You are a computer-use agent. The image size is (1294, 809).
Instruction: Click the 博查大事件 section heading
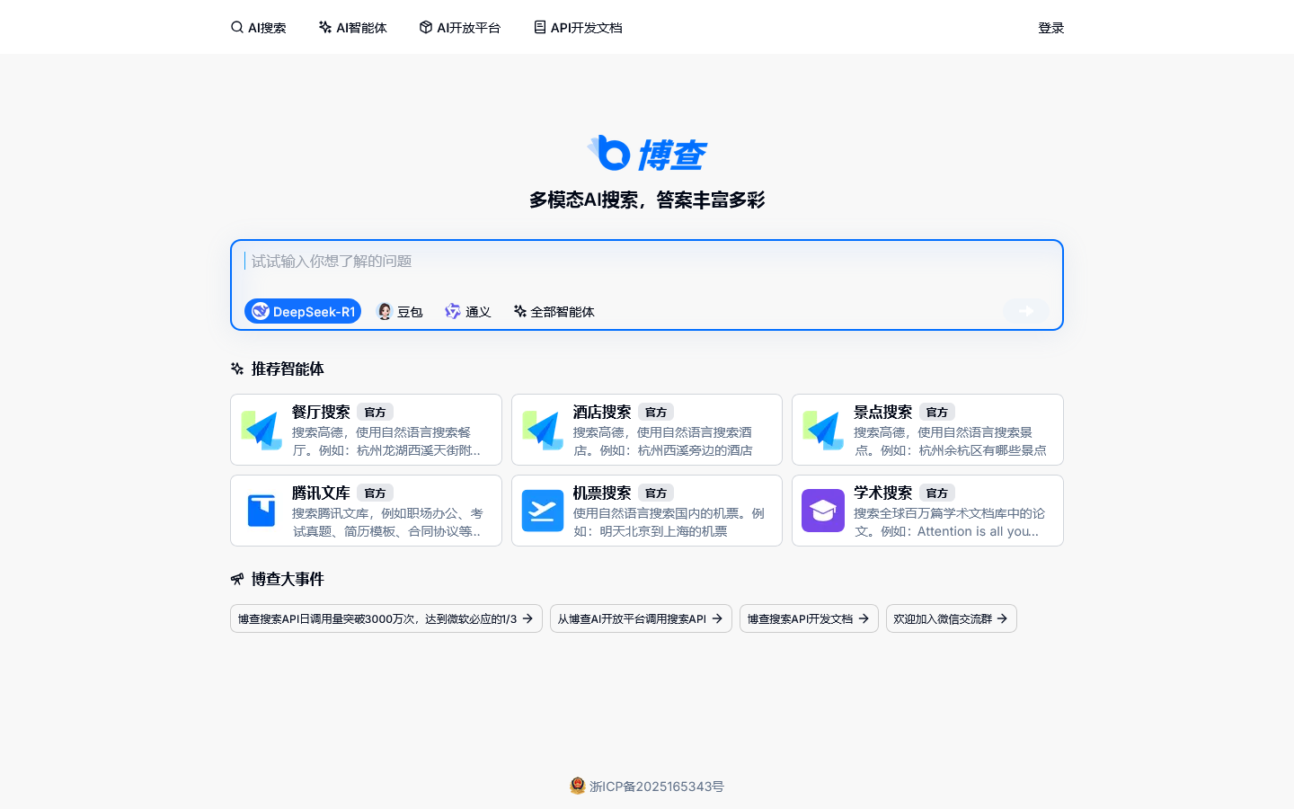[x=288, y=579]
